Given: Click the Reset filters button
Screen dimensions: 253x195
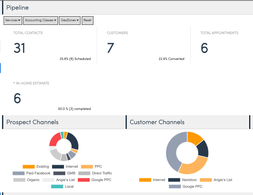Looking at the screenshot, I should pyautogui.click(x=87, y=20).
